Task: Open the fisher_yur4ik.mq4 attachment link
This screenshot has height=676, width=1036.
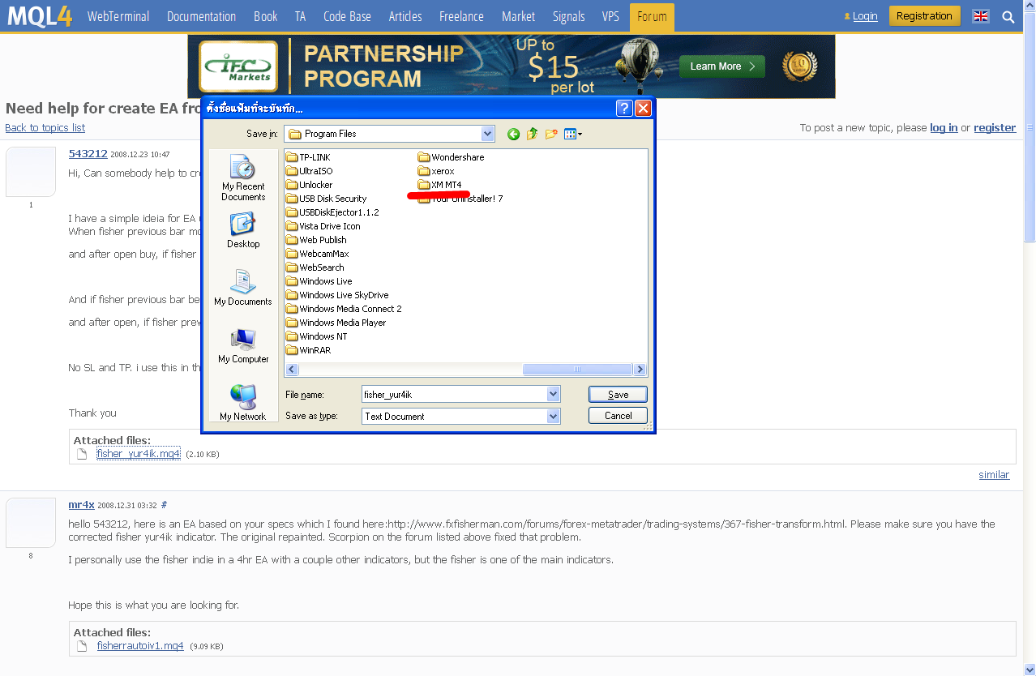Action: point(138,454)
